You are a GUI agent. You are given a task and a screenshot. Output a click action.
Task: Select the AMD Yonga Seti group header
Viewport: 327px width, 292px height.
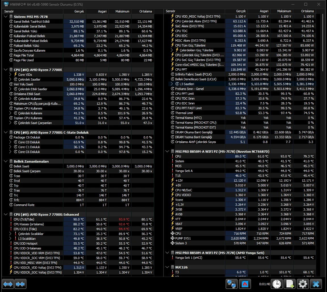pos(240,253)
